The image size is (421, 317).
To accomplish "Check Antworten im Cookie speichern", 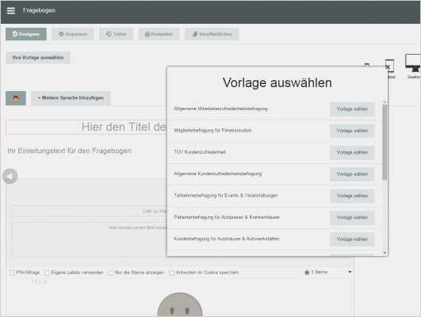I will pyautogui.click(x=171, y=273).
